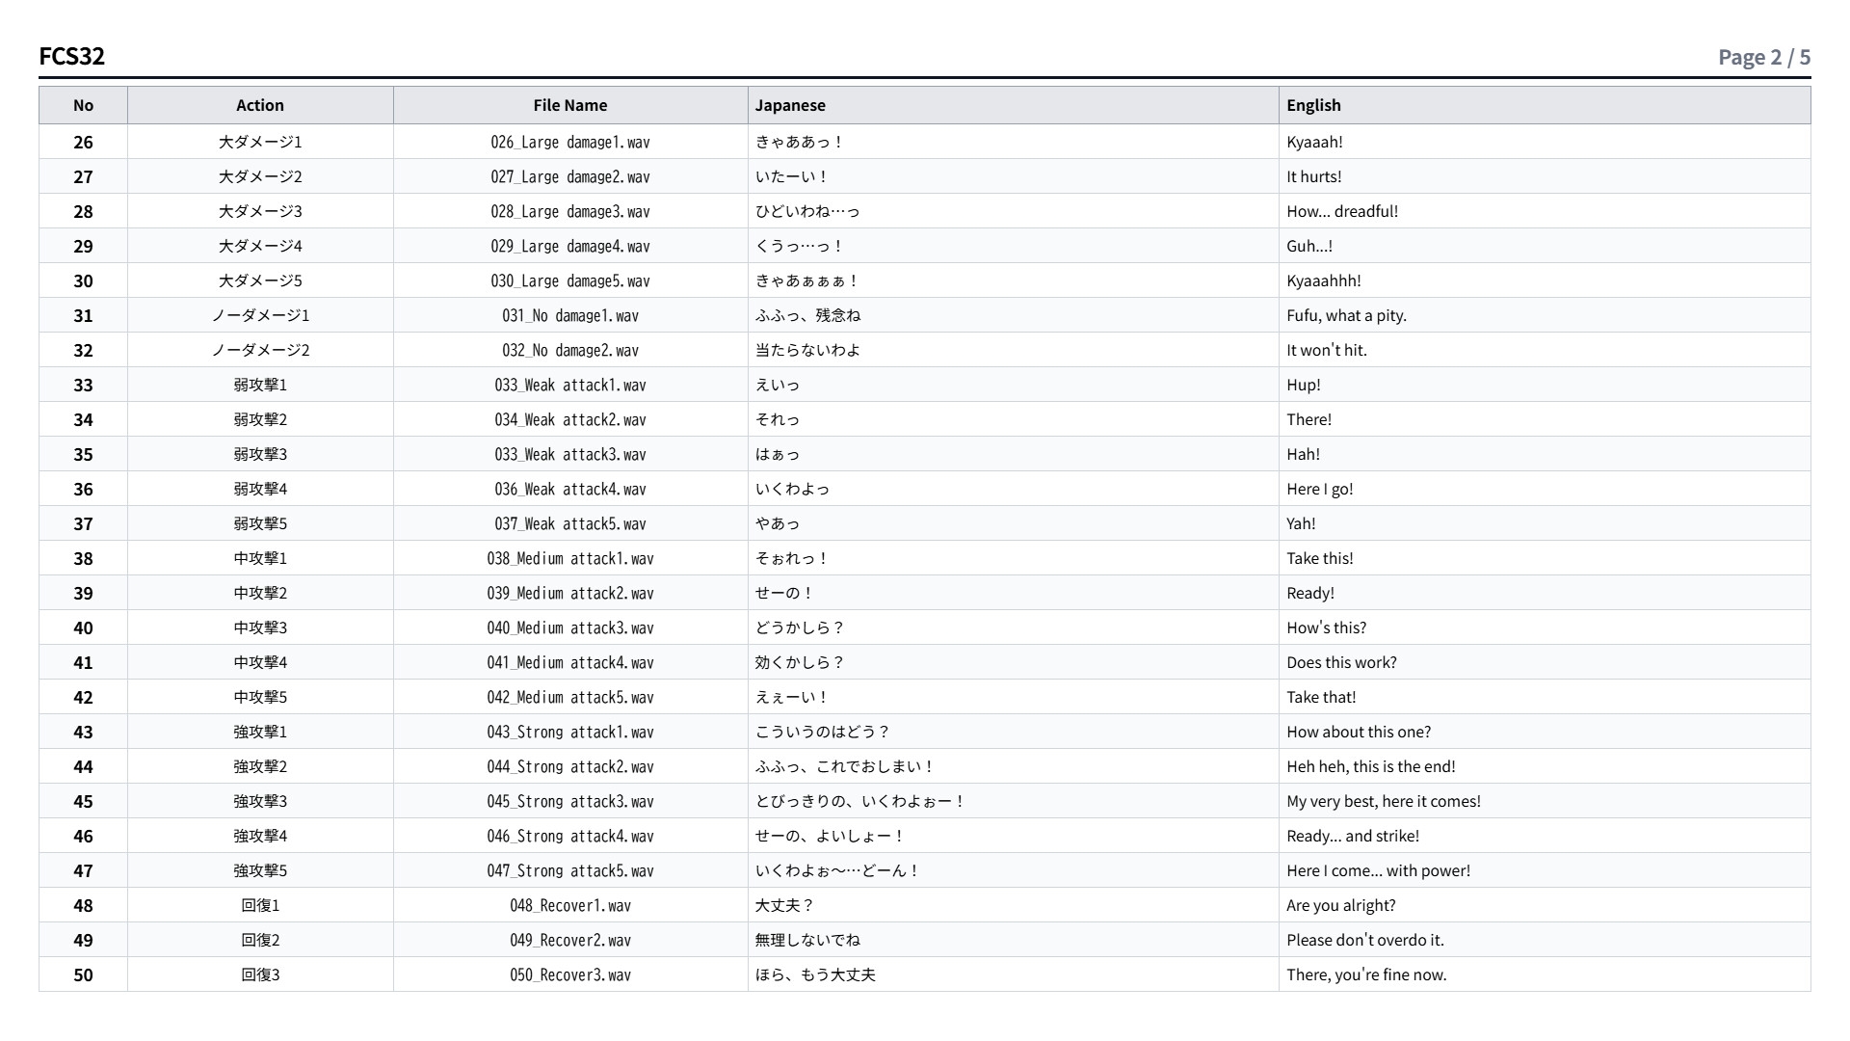The height and width of the screenshot is (1041, 1850).
Task: Select the Action column header
Action: 260,105
